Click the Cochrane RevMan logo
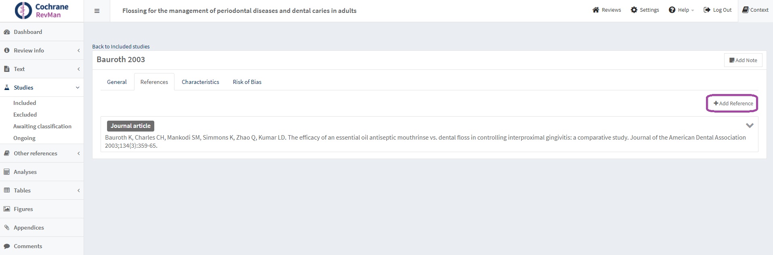Viewport: 773px width, 255px height. click(x=42, y=10)
